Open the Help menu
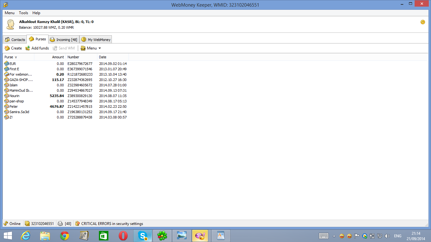This screenshot has height=242, width=431. [x=36, y=13]
